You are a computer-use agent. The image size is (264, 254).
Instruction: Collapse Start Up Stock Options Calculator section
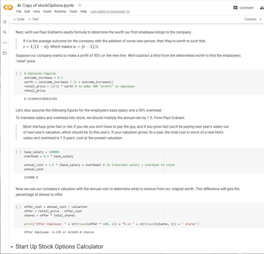point(12,247)
